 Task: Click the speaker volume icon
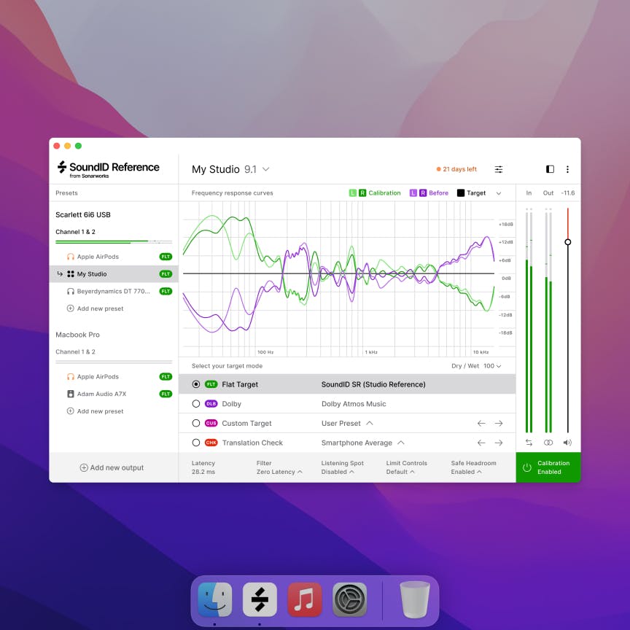click(x=567, y=443)
